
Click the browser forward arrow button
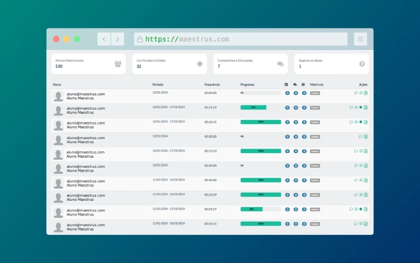tap(118, 39)
